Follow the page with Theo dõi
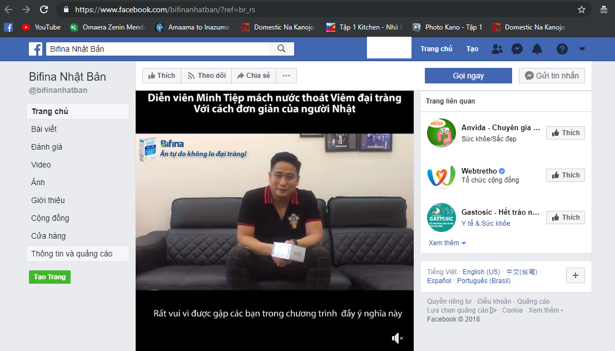Viewport: 615px width, 351px height. pos(206,76)
